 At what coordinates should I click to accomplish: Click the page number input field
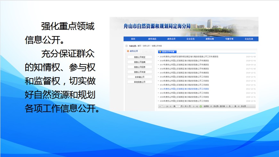click(177, 106)
